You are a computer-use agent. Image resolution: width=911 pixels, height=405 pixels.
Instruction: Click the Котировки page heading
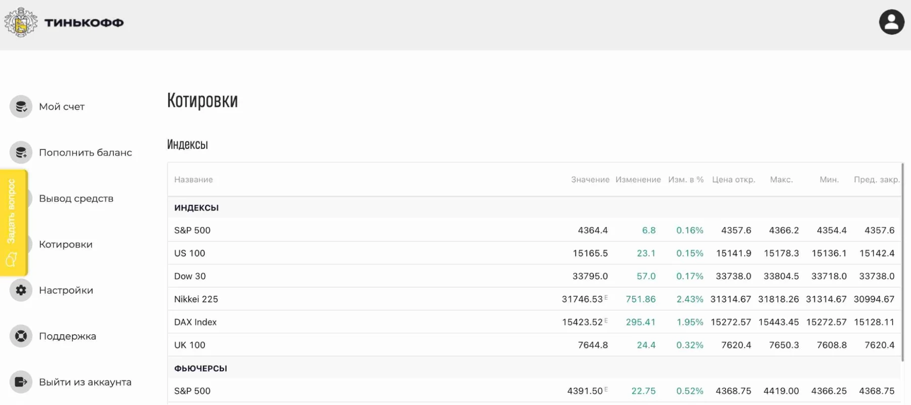point(202,100)
